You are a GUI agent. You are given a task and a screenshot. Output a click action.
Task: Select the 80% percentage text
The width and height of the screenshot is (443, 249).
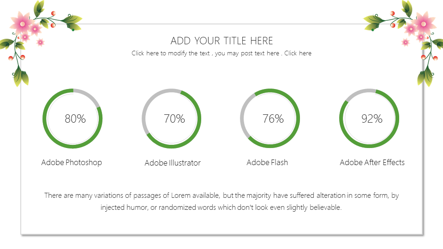click(75, 119)
